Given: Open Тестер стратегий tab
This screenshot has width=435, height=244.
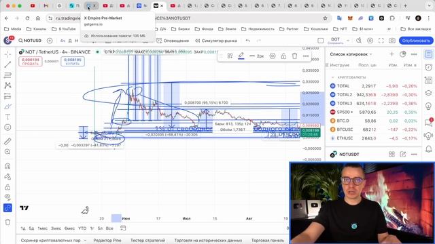Looking at the screenshot, I should (147, 241).
